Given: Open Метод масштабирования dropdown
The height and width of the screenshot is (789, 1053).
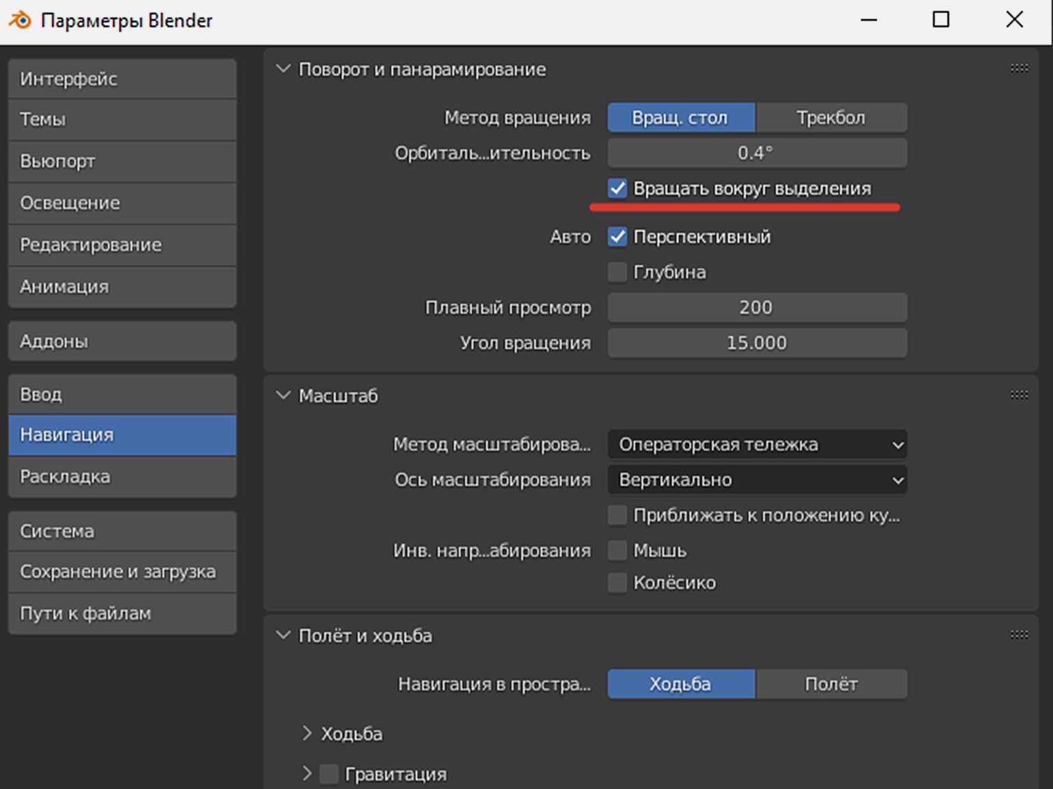Looking at the screenshot, I should pos(757,445).
